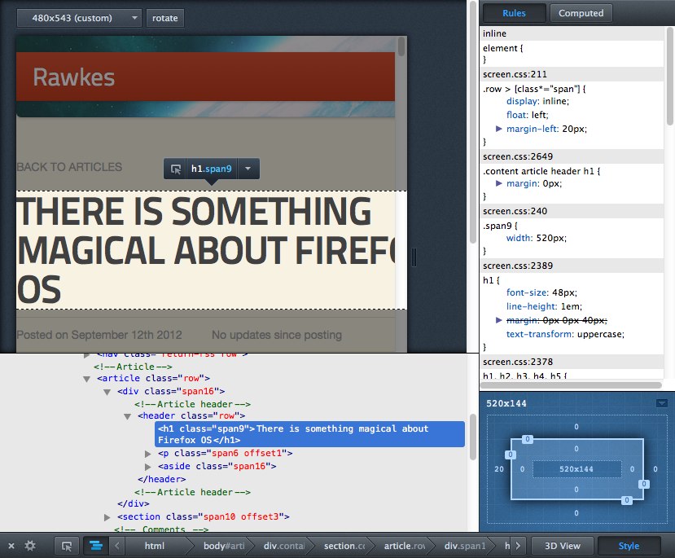Toggle the markup panel icon in the bottom toolbar

95,546
